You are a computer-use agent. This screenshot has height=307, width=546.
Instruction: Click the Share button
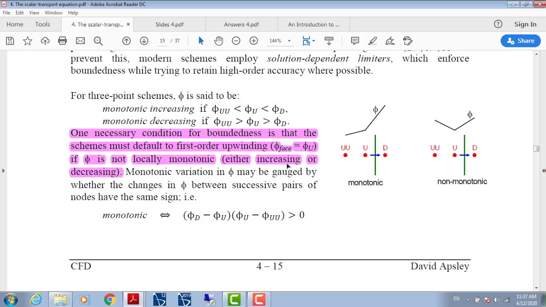[520, 41]
